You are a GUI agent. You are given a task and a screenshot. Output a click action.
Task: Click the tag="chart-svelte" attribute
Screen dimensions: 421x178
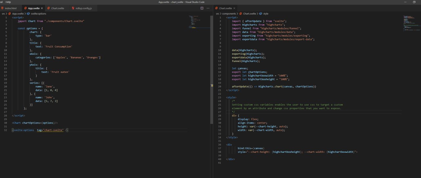pos(50,130)
